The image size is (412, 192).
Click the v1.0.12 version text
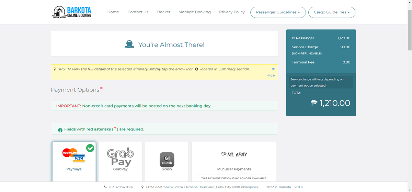click(x=299, y=187)
